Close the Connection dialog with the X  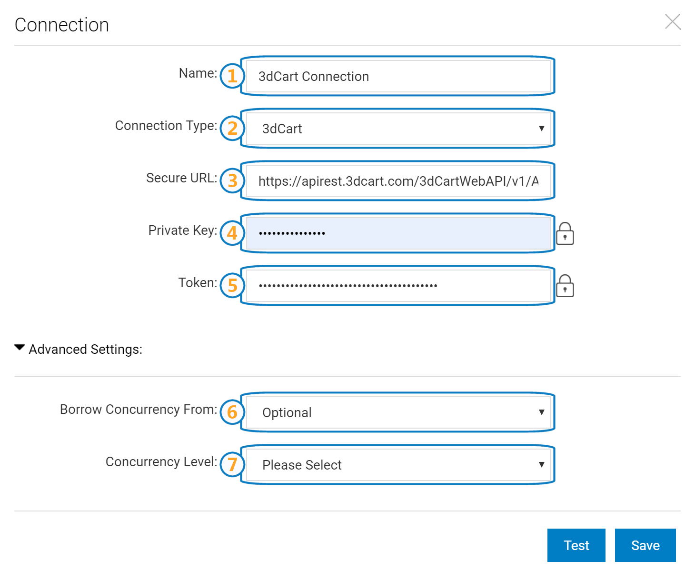(x=673, y=21)
